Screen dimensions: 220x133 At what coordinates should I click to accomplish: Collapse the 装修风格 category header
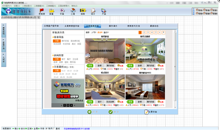tap(58, 37)
